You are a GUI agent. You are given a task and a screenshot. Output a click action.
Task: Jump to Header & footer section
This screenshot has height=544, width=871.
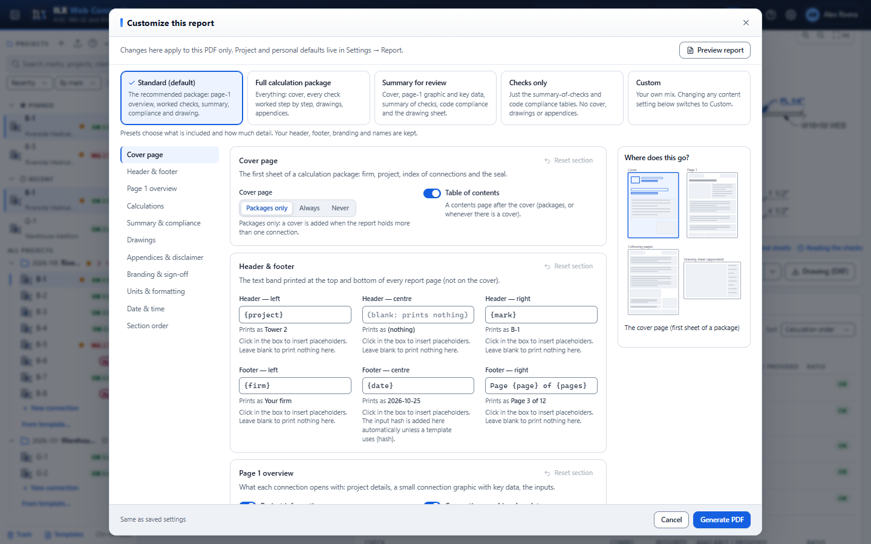[x=169, y=172]
